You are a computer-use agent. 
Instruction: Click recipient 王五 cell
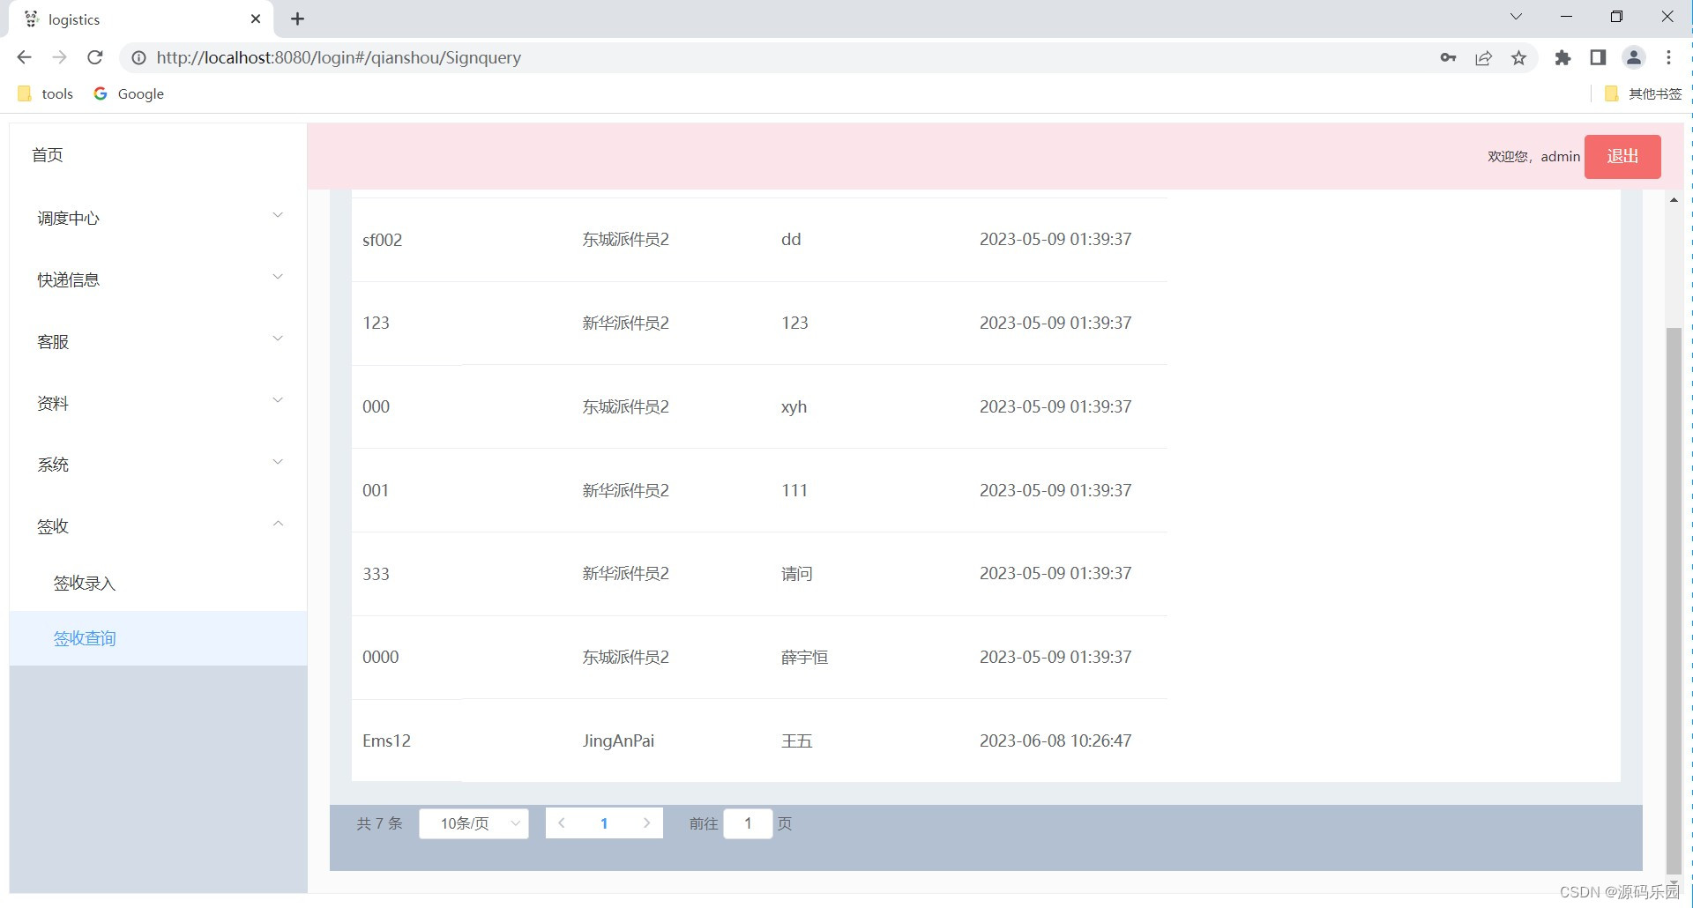796,741
